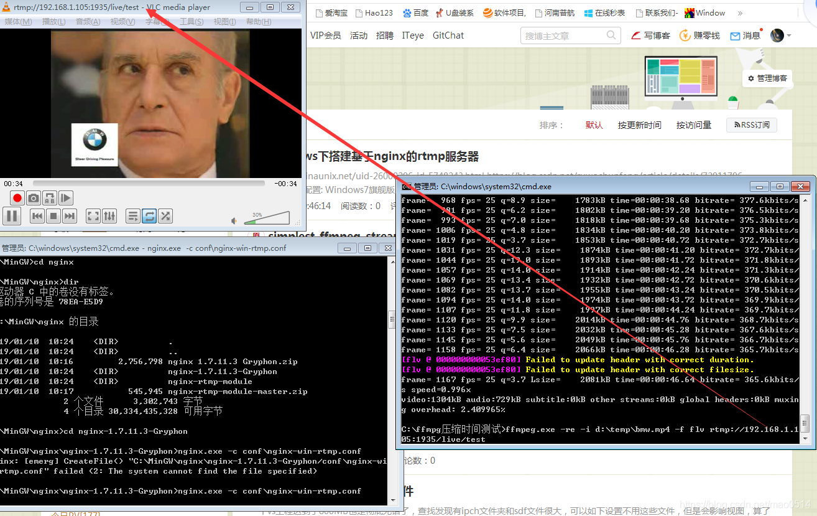Image resolution: width=817 pixels, height=516 pixels.
Task: Open VLC's extended settings equalizer icon
Action: click(x=109, y=216)
